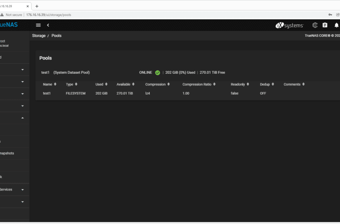The width and height of the screenshot is (340, 224).
Task: Open the TrueCommand layers icon
Action: (315, 25)
